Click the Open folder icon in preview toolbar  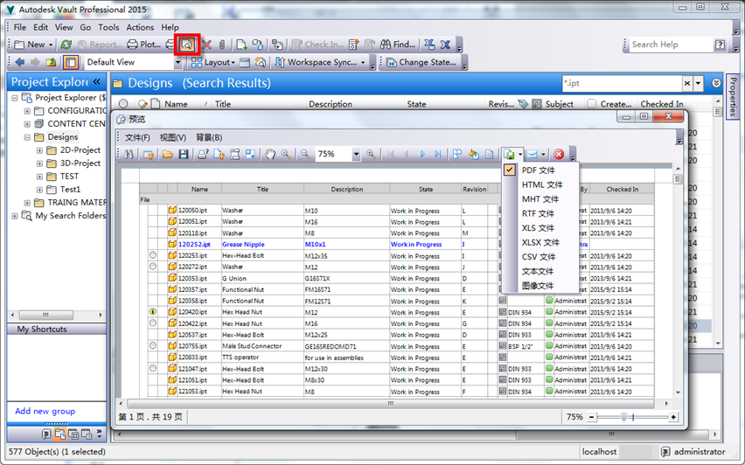click(x=168, y=154)
